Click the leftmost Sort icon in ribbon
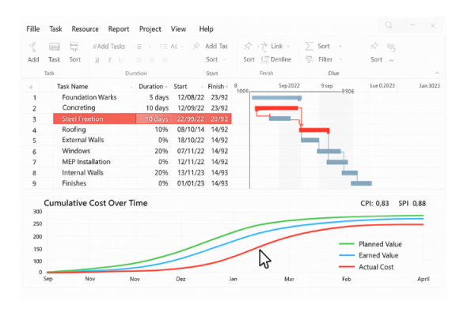 [x=74, y=47]
